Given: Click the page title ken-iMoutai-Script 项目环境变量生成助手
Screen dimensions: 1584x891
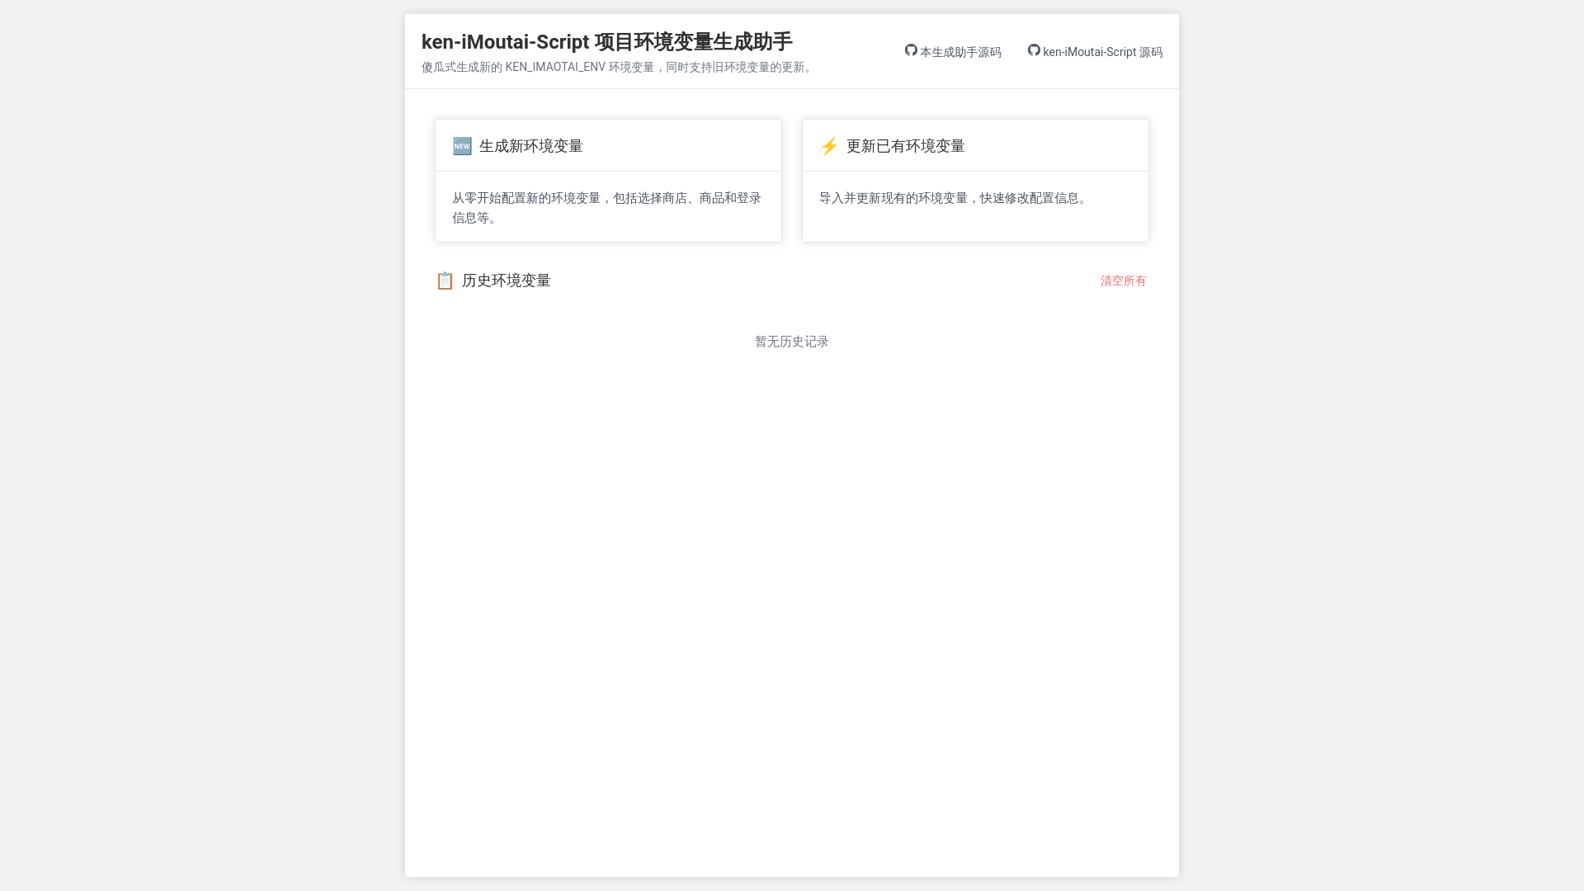Looking at the screenshot, I should click(x=607, y=41).
